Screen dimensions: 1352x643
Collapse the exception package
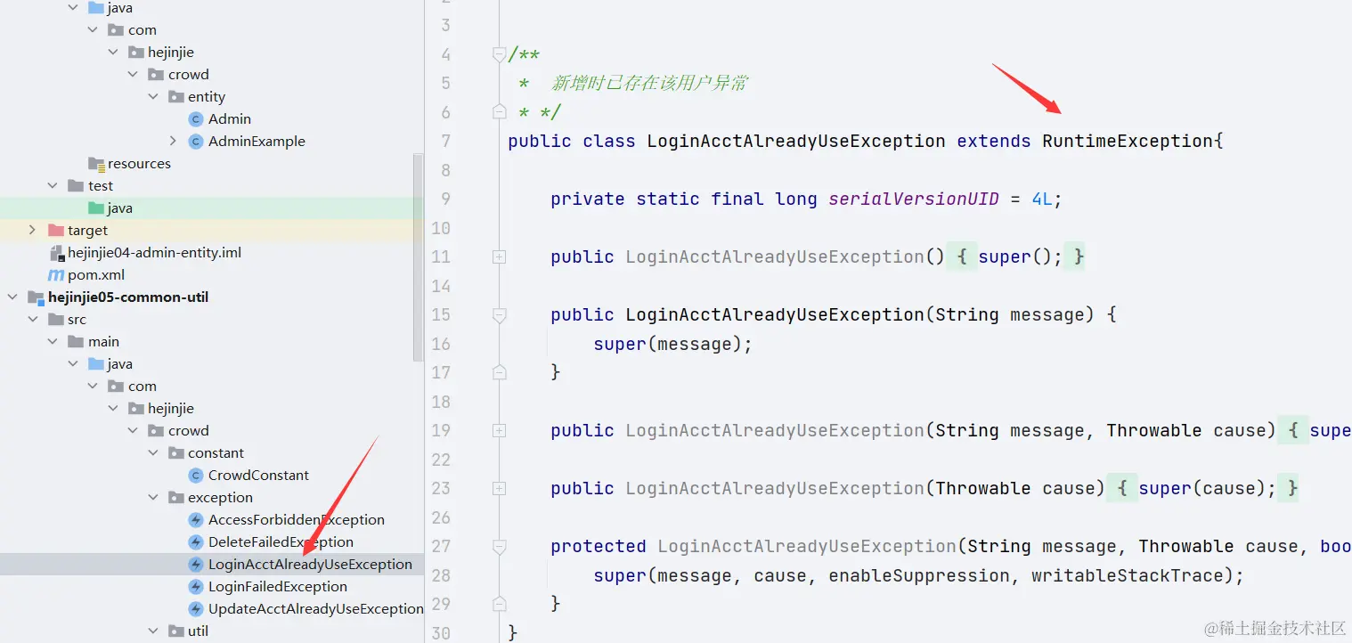tap(154, 498)
